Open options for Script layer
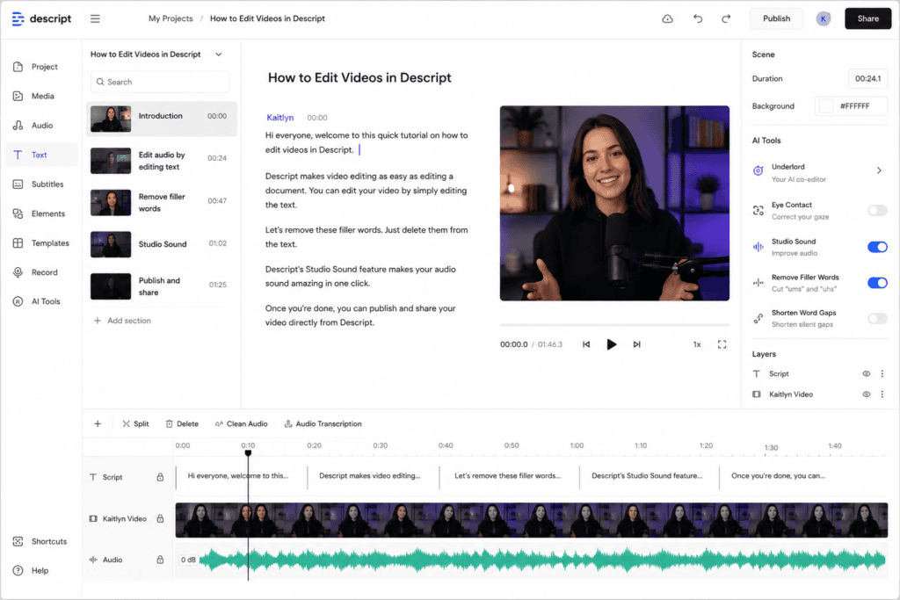Screen dimensions: 900x600 [882, 374]
